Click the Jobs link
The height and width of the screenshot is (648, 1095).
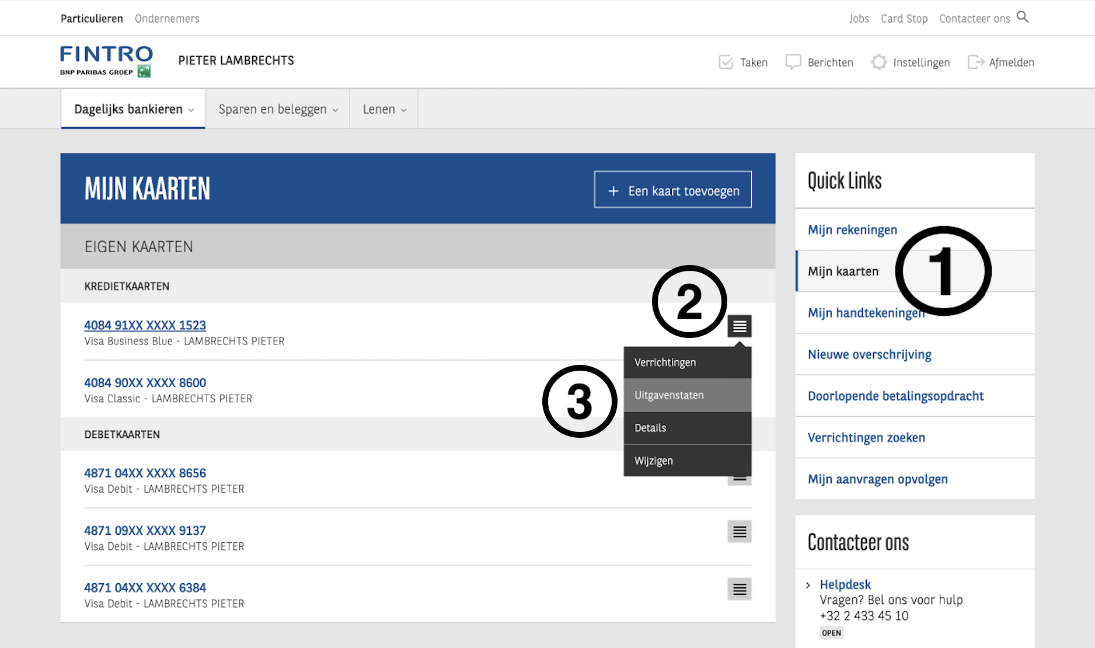[x=859, y=19]
